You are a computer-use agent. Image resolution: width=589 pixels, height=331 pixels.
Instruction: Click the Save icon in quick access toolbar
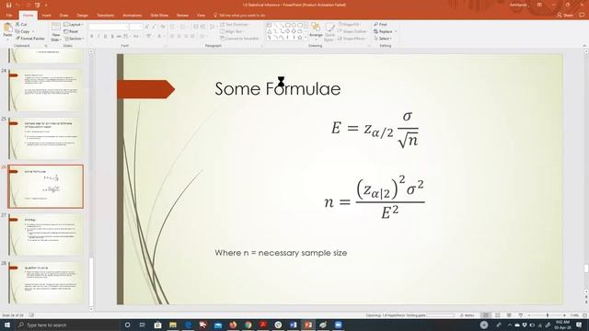point(8,5)
